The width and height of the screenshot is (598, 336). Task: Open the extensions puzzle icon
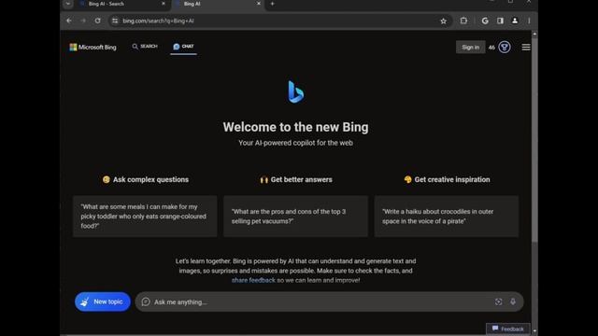click(463, 21)
